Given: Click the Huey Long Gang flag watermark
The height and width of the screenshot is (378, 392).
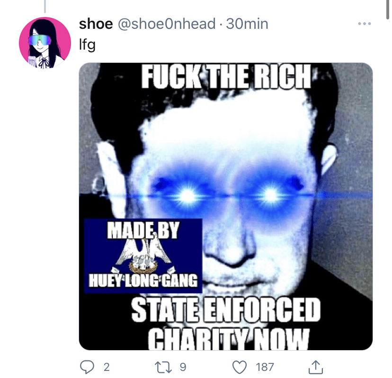Looking at the screenshot, I should pos(143,256).
